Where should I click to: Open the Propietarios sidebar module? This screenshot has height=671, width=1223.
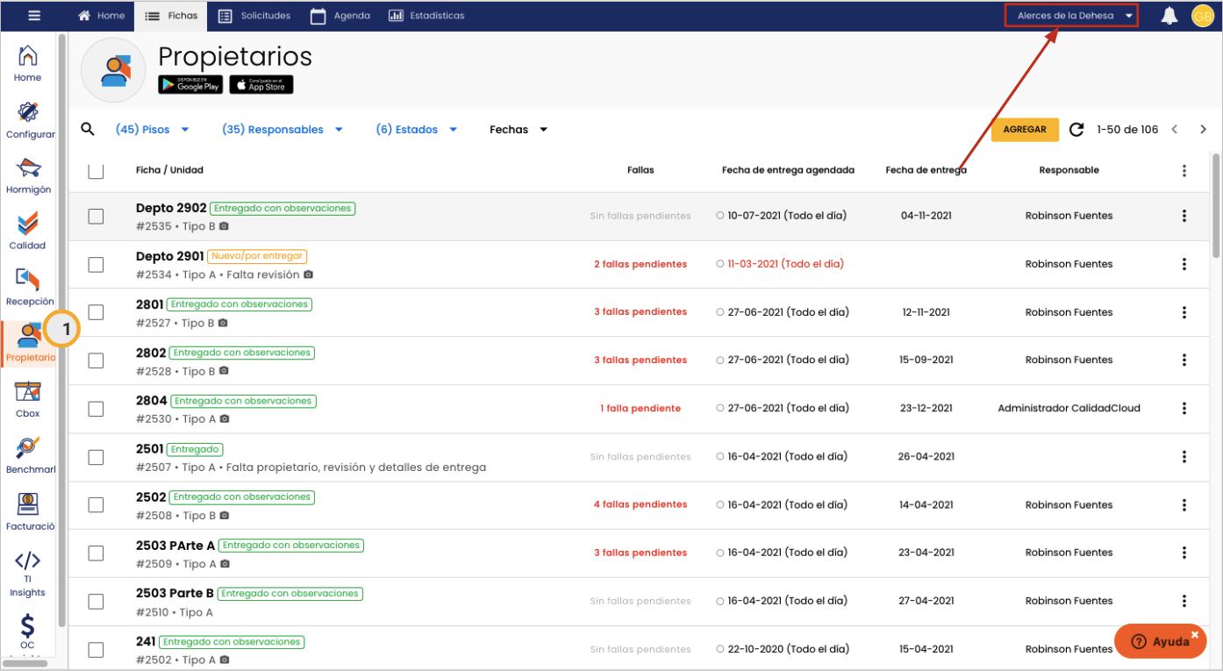[x=29, y=343]
